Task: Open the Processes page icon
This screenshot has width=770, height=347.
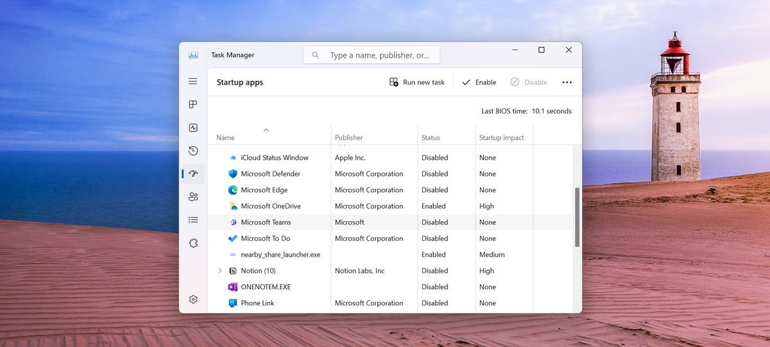Action: point(193,105)
